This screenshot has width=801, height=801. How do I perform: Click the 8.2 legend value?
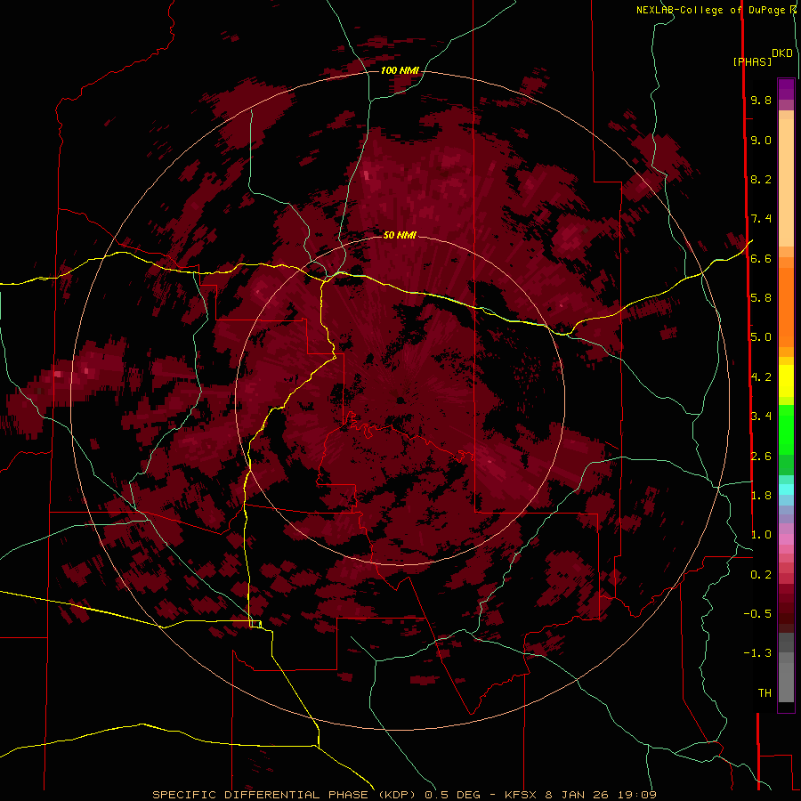tap(761, 180)
